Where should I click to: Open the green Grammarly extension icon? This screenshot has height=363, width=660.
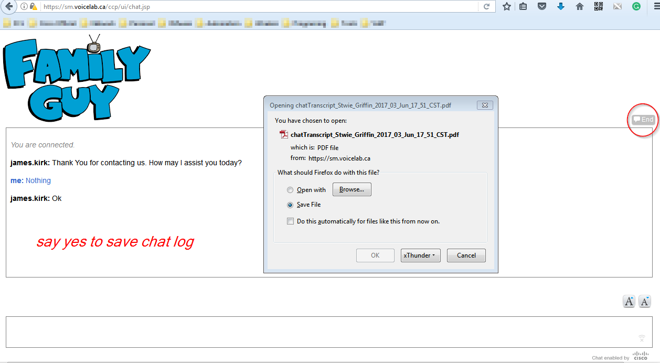(636, 7)
